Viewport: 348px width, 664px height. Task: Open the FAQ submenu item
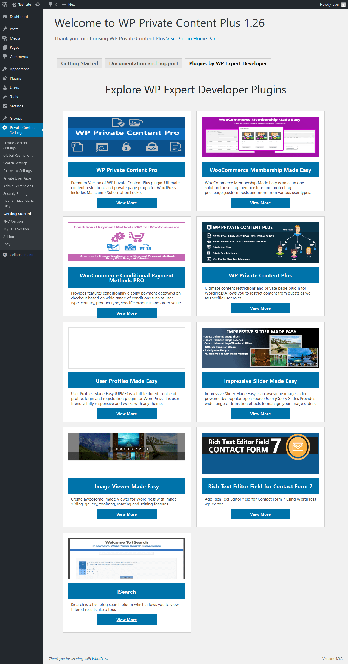tap(6, 244)
